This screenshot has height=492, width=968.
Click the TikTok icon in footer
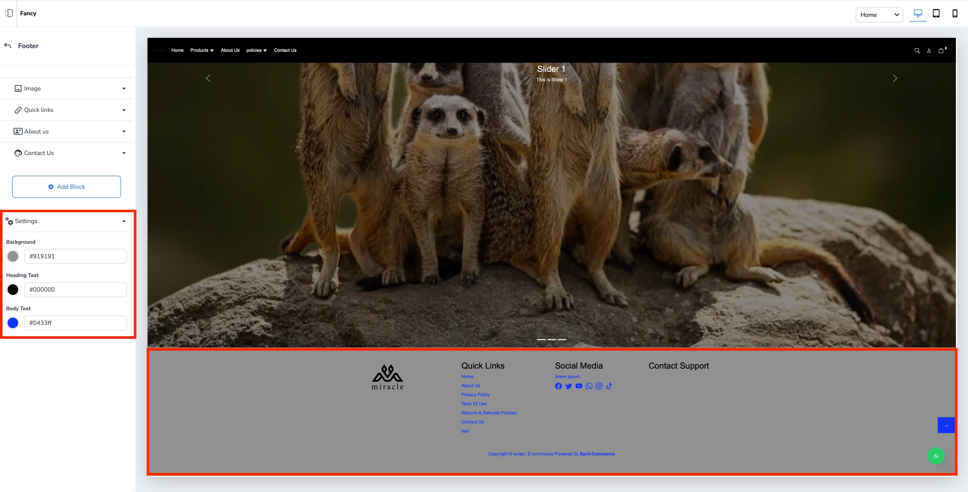click(609, 386)
